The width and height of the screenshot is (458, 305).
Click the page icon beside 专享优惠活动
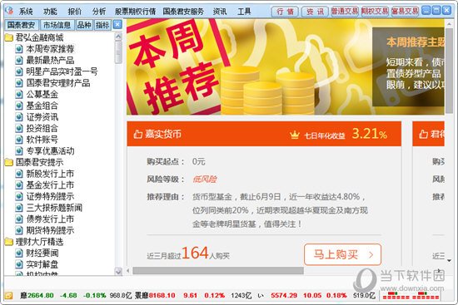(19, 151)
